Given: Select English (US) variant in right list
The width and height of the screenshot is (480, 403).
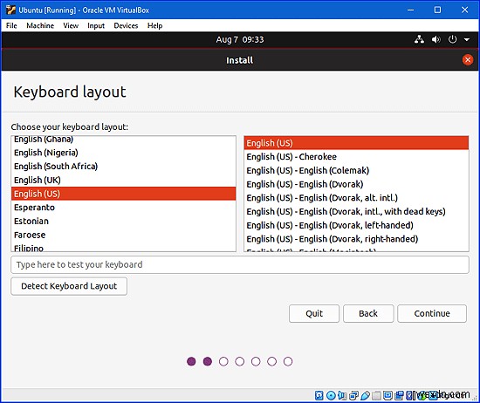Looking at the screenshot, I should click(x=356, y=143).
